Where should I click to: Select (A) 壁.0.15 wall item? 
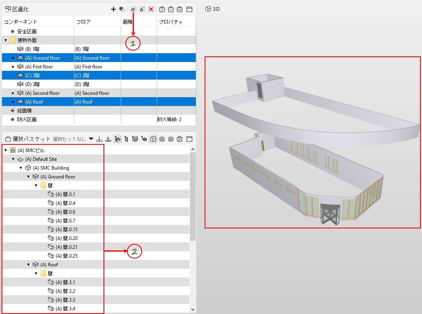66,230
